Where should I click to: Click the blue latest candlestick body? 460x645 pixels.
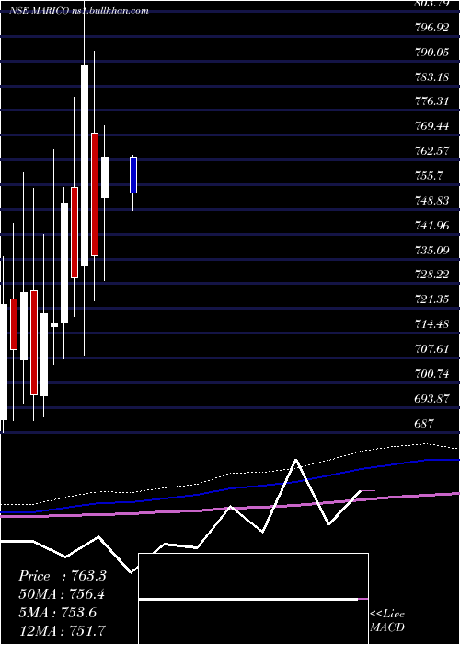(133, 175)
